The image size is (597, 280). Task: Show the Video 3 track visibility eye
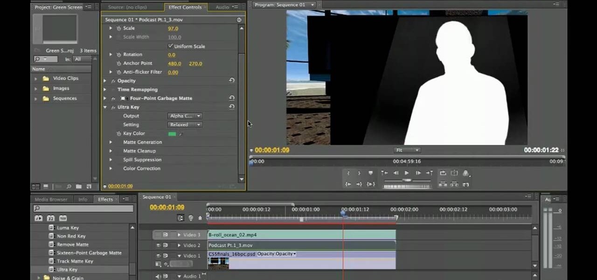pyautogui.click(x=158, y=235)
